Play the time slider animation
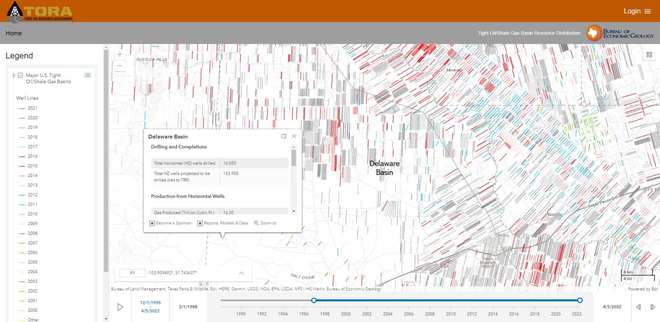Image resolution: width=660 pixels, height=322 pixels. 120,307
